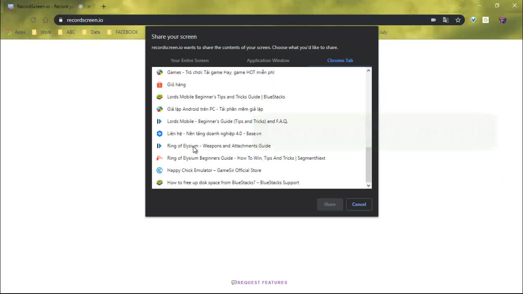Select 'Ring of Elysium - Weapons and Attachments Guide'

tap(259, 146)
